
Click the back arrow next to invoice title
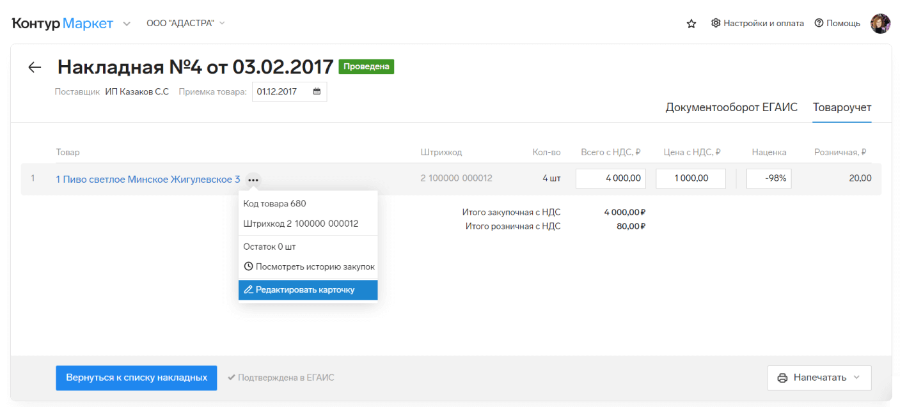click(x=35, y=67)
